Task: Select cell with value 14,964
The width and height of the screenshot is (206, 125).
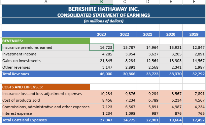Action: [148, 47]
